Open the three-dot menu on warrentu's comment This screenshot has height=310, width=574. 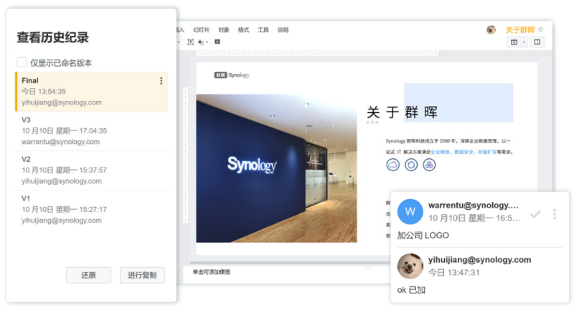pyautogui.click(x=555, y=214)
